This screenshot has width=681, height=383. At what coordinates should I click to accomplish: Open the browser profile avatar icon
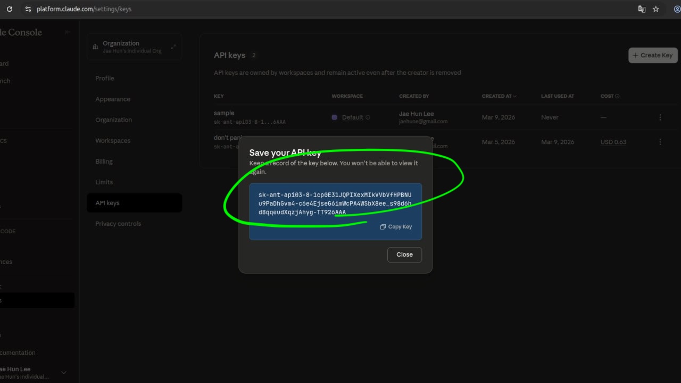(677, 9)
